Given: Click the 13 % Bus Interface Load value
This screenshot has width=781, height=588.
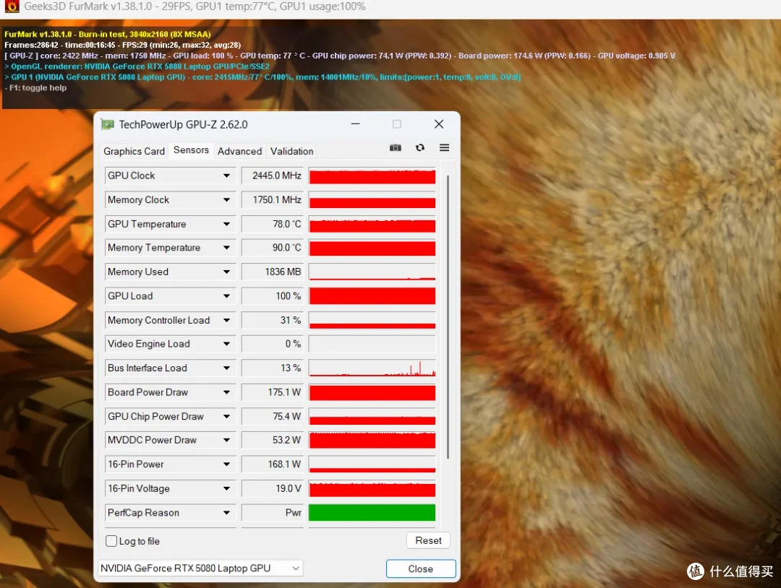Looking at the screenshot, I should click(x=272, y=368).
